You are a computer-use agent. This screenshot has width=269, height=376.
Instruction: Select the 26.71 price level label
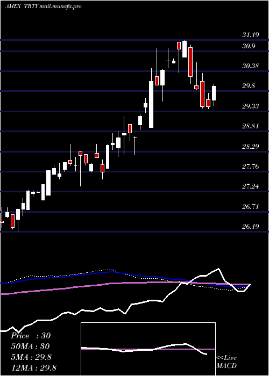click(251, 206)
